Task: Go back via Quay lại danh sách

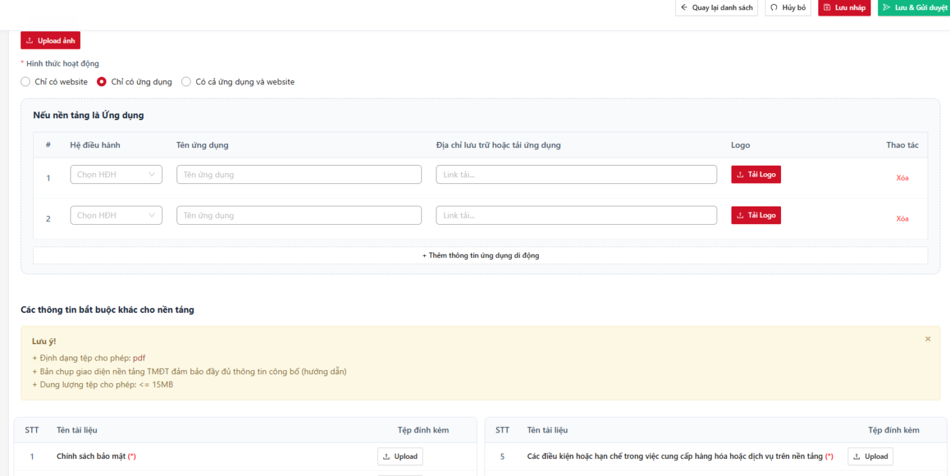Action: click(x=717, y=7)
